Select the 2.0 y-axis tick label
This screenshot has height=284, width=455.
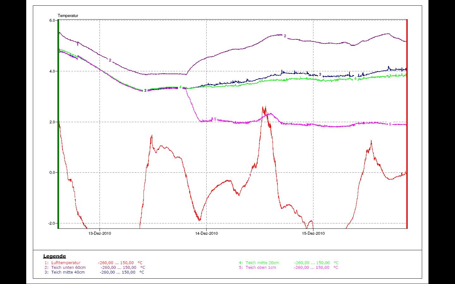(52, 122)
